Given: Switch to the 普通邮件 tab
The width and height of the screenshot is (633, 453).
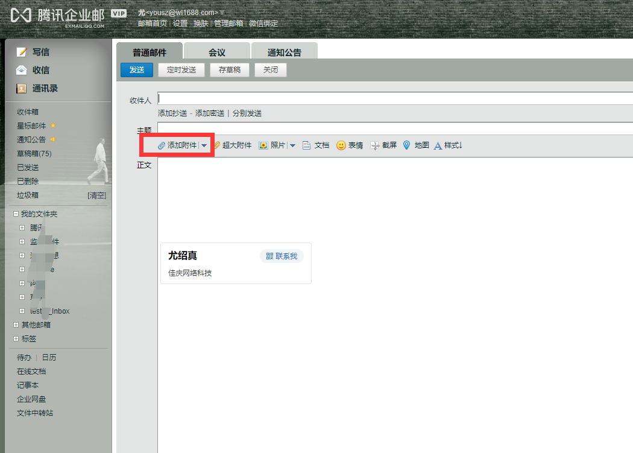Looking at the screenshot, I should (x=150, y=52).
